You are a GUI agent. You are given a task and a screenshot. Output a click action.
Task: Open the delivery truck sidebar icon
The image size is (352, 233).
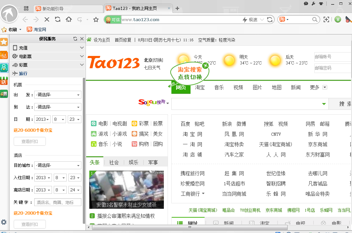4,94
